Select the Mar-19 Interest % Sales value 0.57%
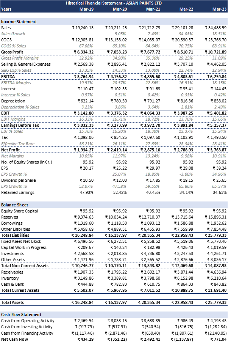The height and width of the screenshot is (343, 228). tap(87, 95)
